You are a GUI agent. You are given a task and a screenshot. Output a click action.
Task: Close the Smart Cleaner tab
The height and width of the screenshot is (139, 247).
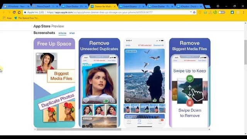point(144,7)
